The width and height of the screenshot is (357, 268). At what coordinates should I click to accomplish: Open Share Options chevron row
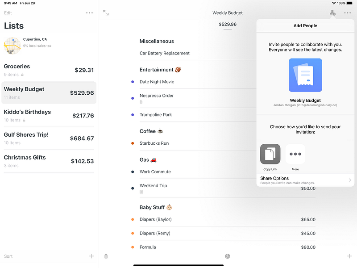click(x=305, y=180)
